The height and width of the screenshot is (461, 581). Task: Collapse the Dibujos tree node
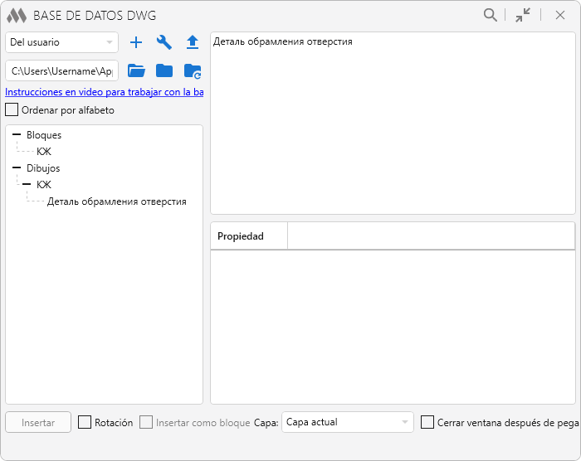[17, 167]
